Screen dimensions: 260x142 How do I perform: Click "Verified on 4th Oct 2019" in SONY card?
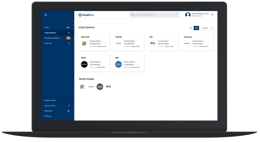[x=97, y=67]
